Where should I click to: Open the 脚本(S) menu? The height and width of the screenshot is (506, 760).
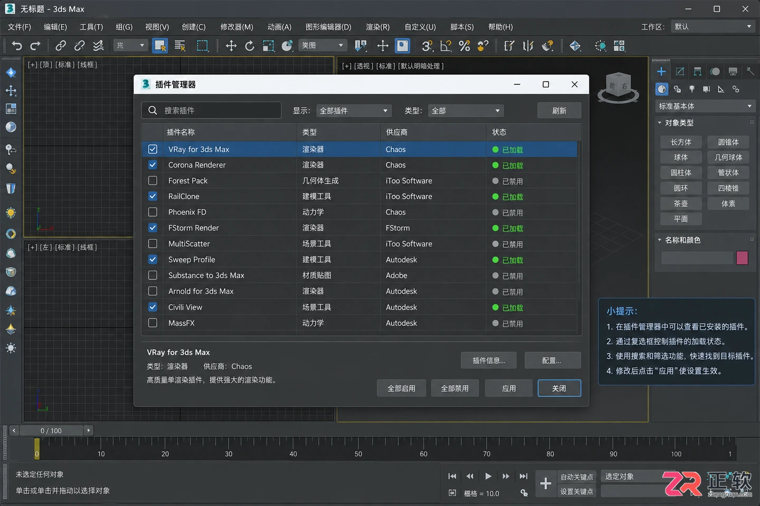462,27
